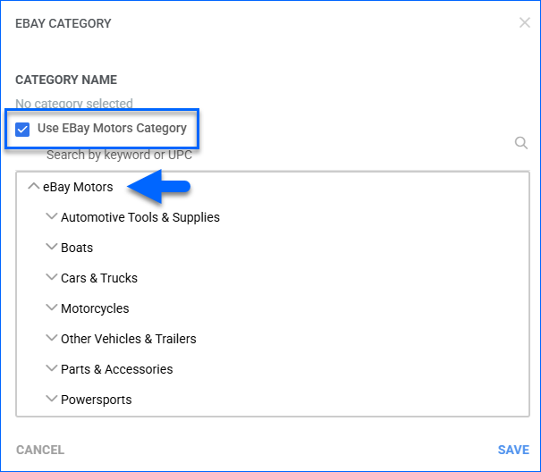Image resolution: width=541 pixels, height=472 pixels.
Task: Expand the Boats category chevron
Action: [51, 247]
